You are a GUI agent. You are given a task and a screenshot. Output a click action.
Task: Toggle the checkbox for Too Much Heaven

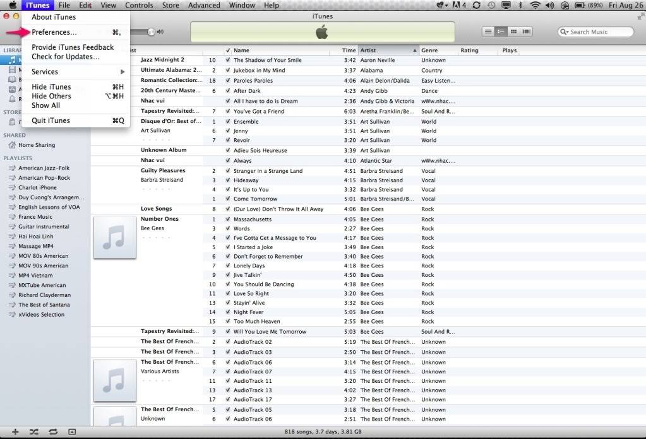coord(228,321)
